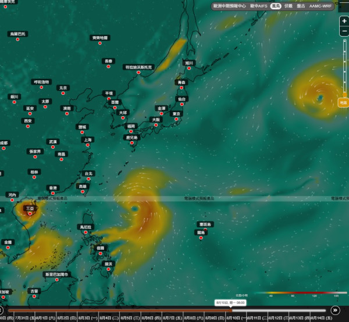This screenshot has width=349, height=322.
Task: Switch to the AAMC-WRF model tab
Action: click(320, 6)
